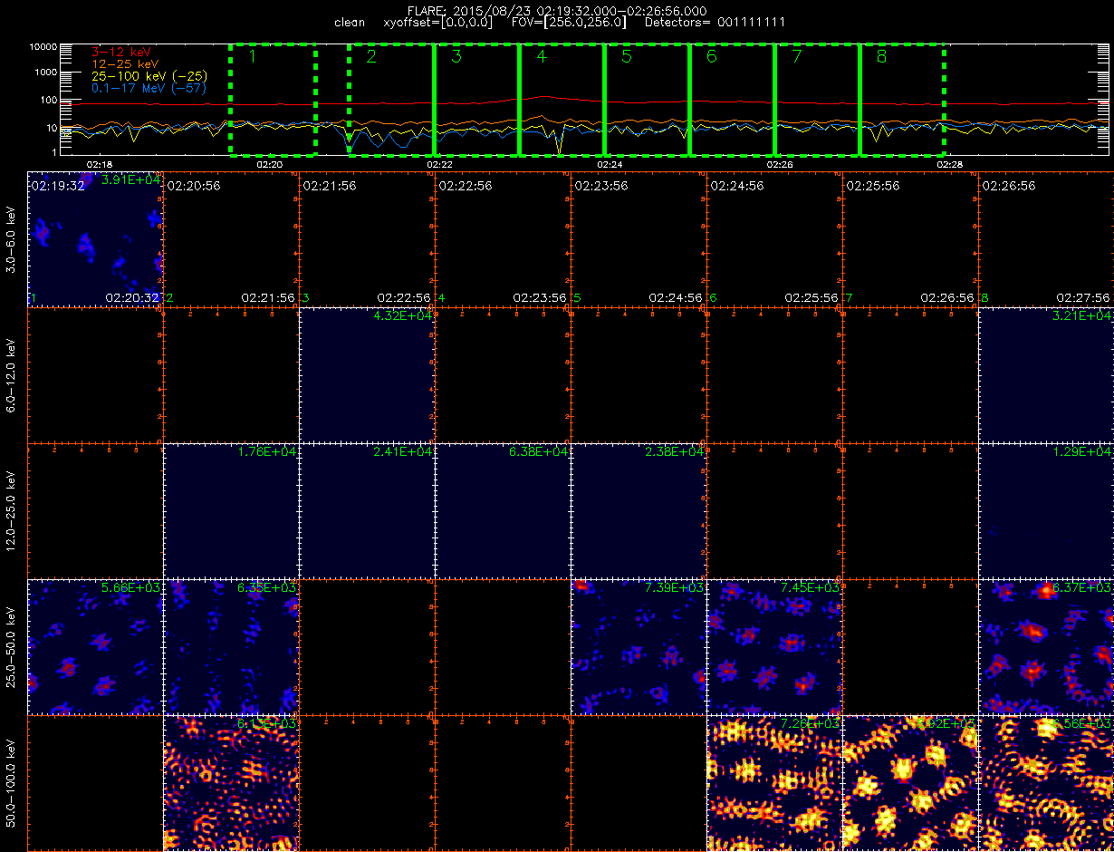Open the 3.0-6.0 keV image peaking 3.91E+04
Image resolution: width=1114 pixels, height=852 pixels.
(x=95, y=239)
